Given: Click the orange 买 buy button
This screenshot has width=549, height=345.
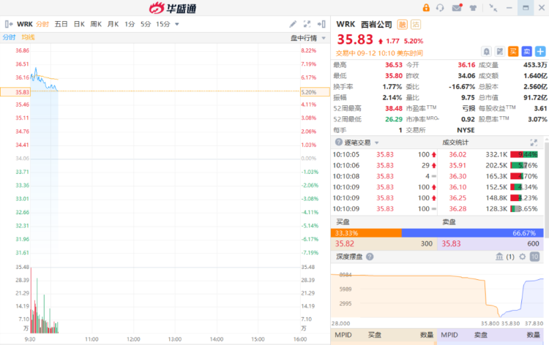Looking at the screenshot, I should point(513,51).
